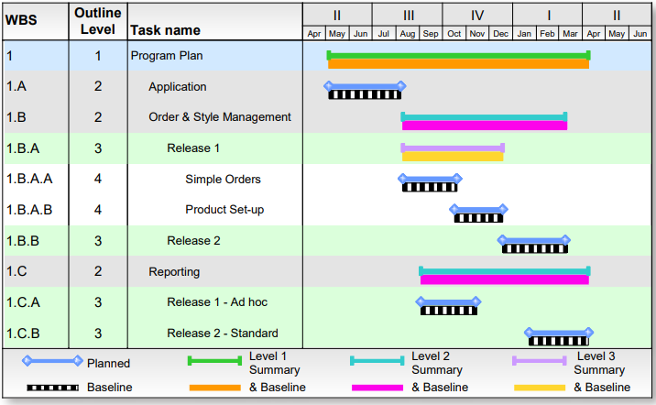Select Release 1 lavender summary bar
The width and height of the screenshot is (656, 405).
tap(453, 147)
